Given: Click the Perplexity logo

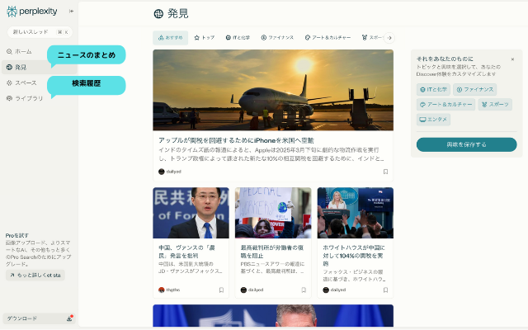Looking at the screenshot, I should click(31, 12).
